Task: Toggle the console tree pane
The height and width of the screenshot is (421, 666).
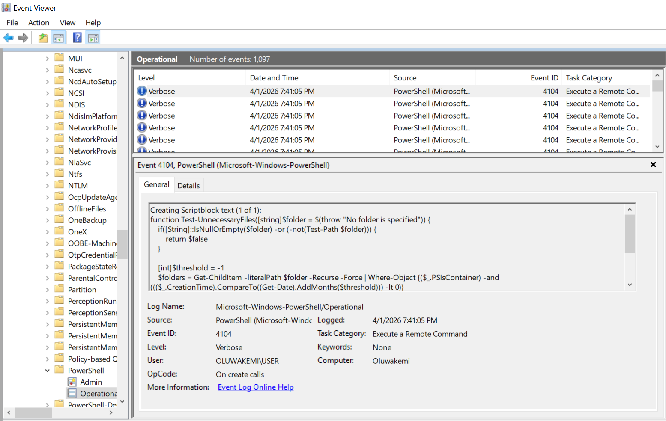Action: tap(59, 38)
